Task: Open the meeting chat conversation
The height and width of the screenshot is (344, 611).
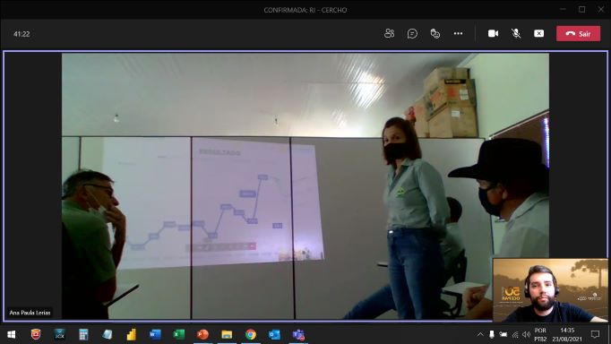Action: click(x=412, y=33)
